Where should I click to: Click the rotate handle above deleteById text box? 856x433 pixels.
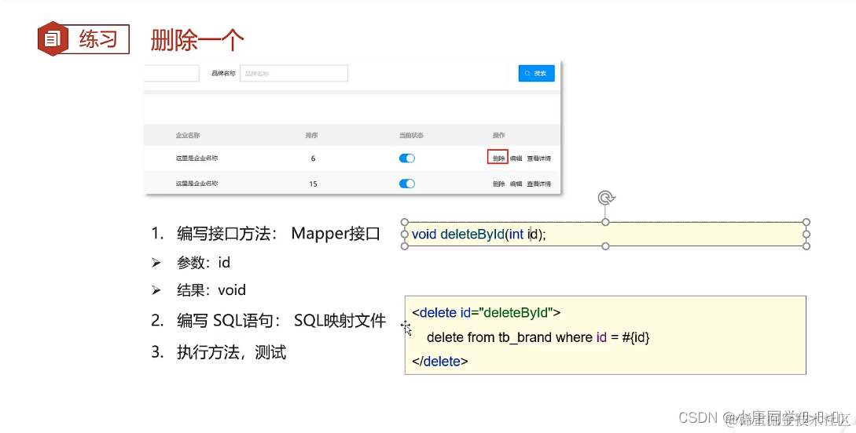606,198
